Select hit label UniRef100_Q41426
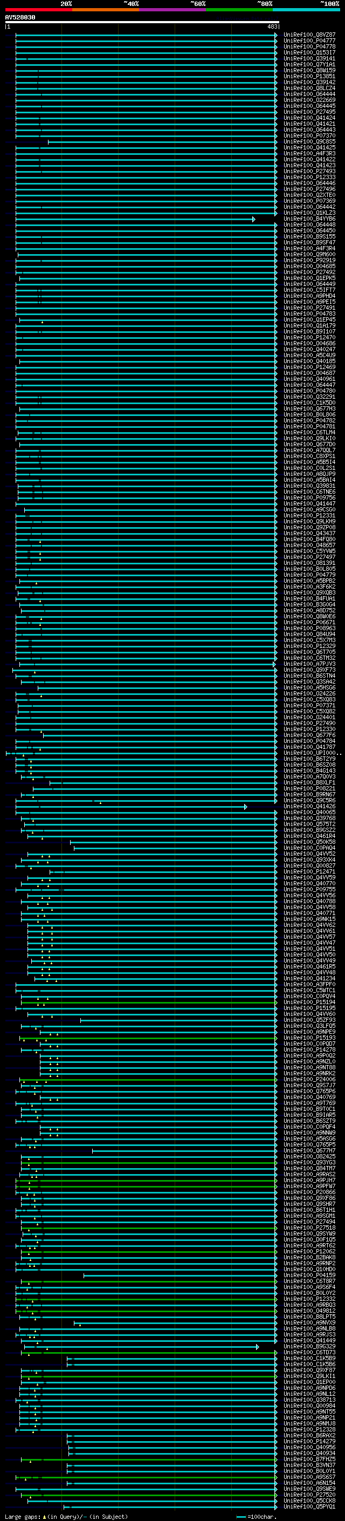 309,806
